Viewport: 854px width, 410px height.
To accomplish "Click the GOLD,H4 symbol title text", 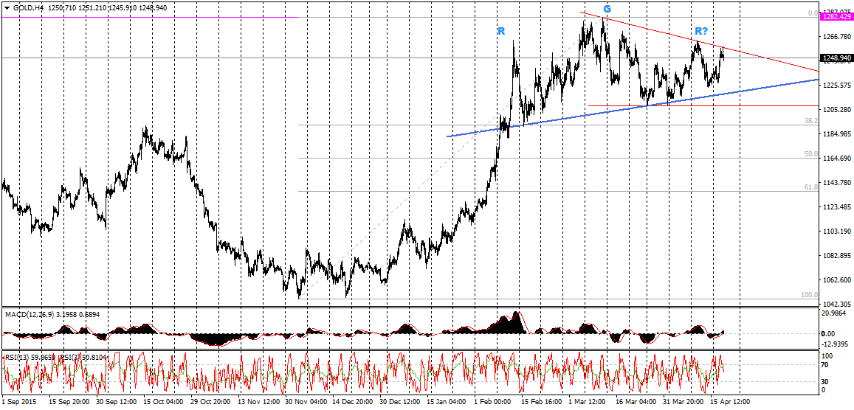I will [x=28, y=8].
